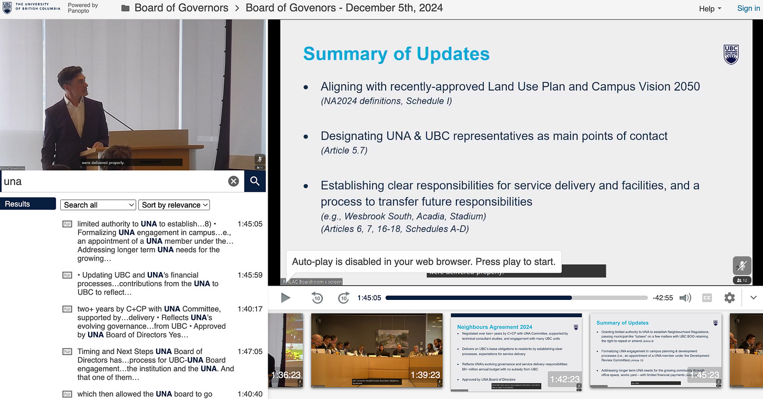Screen dimensions: 763x399
Task: Select the Results tab
Action: (28, 204)
